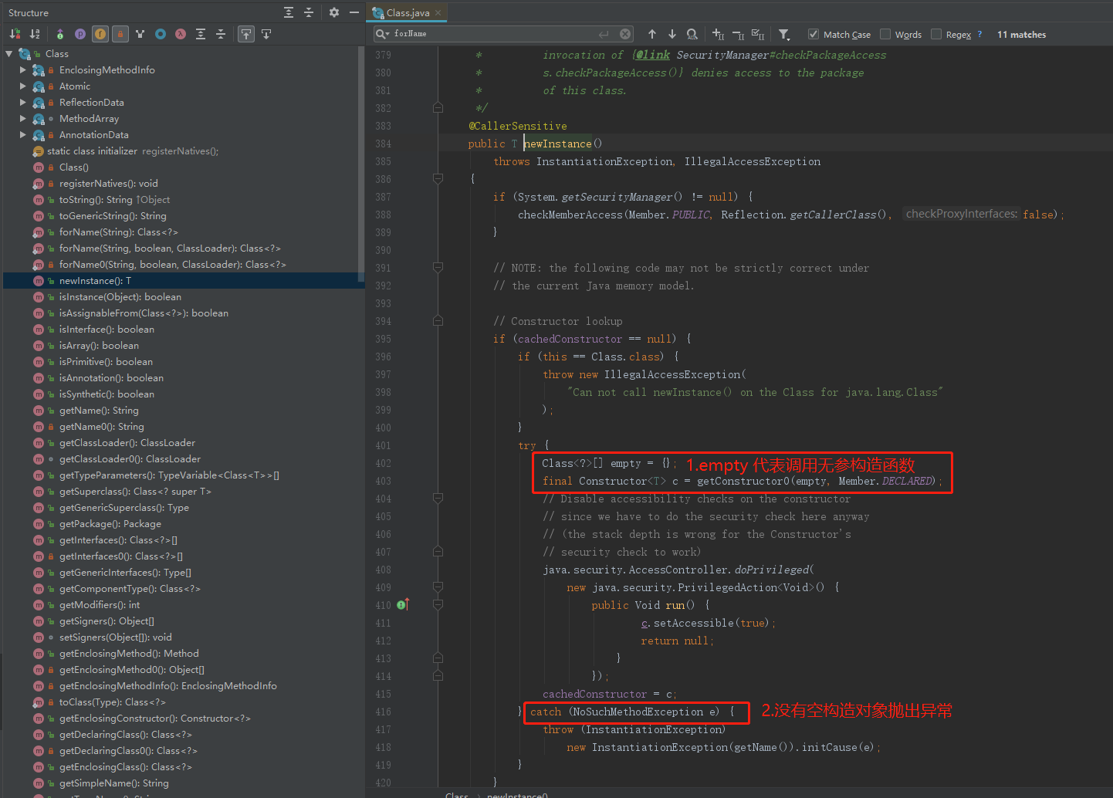Open the search filter options dropdown

point(783,34)
